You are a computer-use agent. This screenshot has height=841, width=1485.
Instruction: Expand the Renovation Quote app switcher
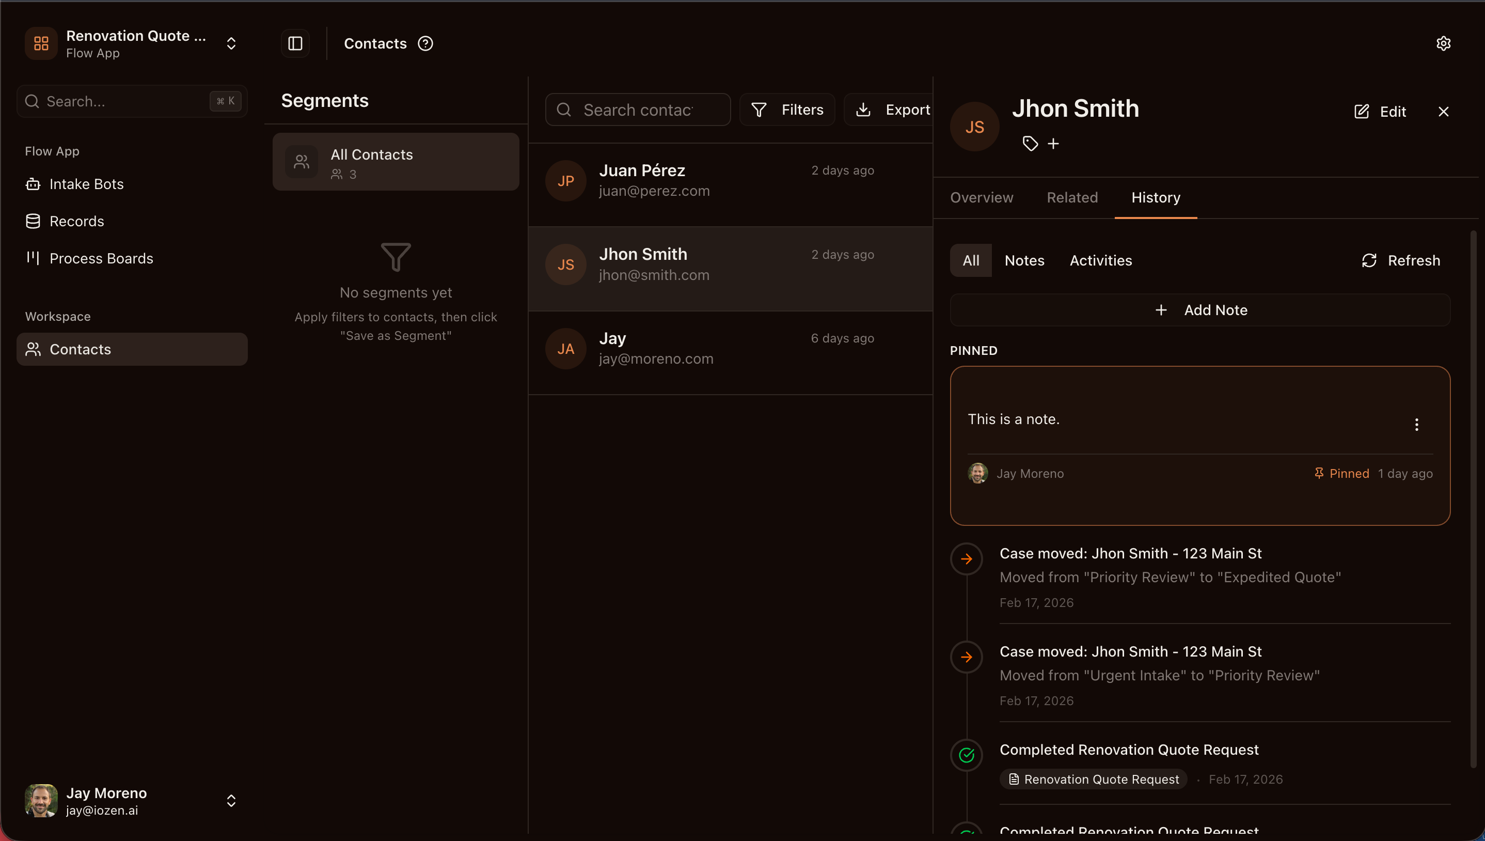tap(231, 43)
